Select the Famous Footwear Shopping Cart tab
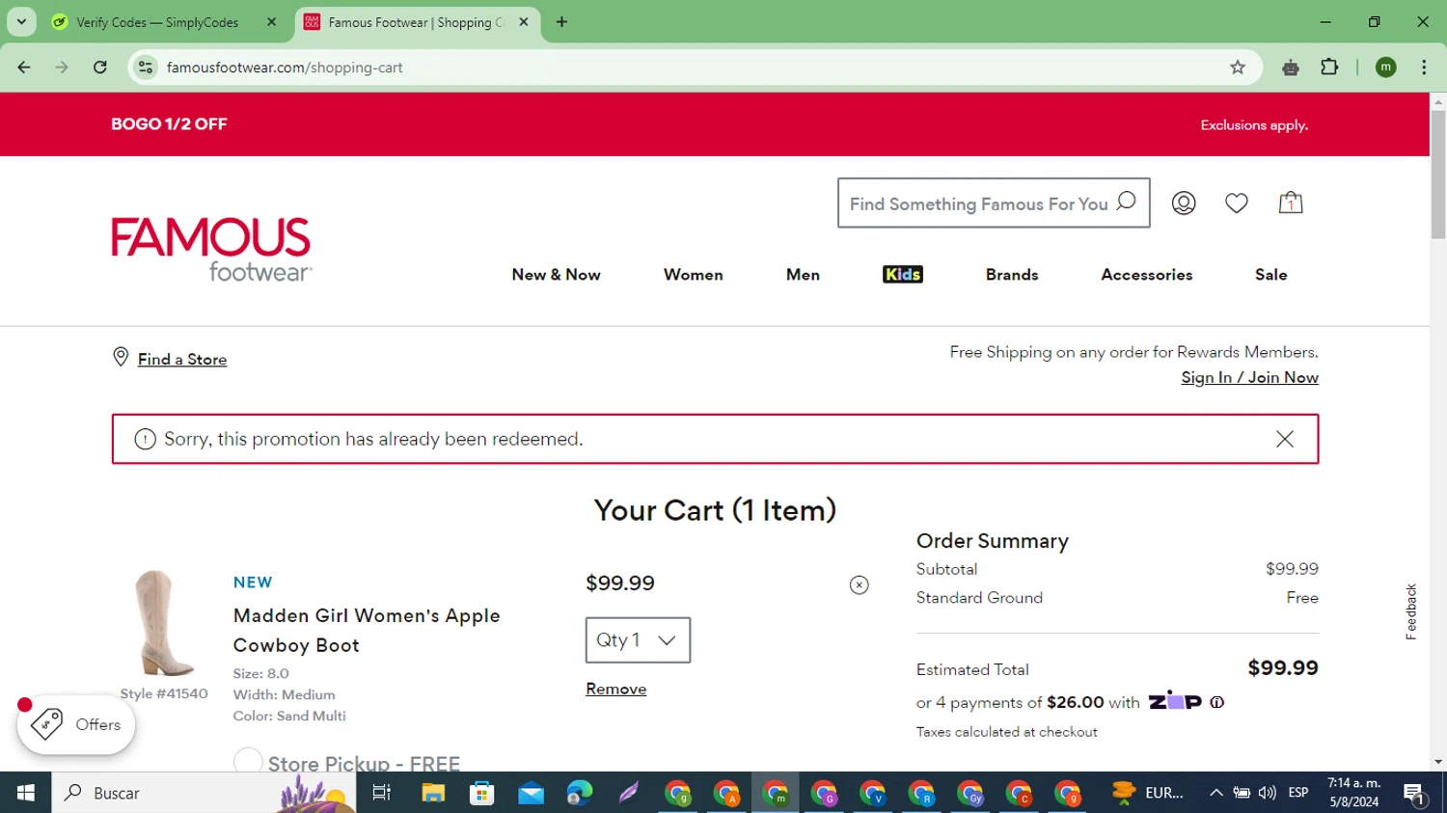This screenshot has height=813, width=1447. click(415, 22)
